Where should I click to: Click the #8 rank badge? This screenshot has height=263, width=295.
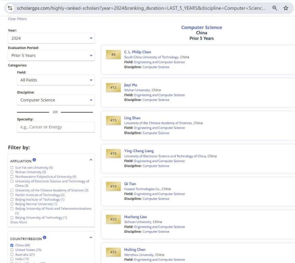point(113,54)
